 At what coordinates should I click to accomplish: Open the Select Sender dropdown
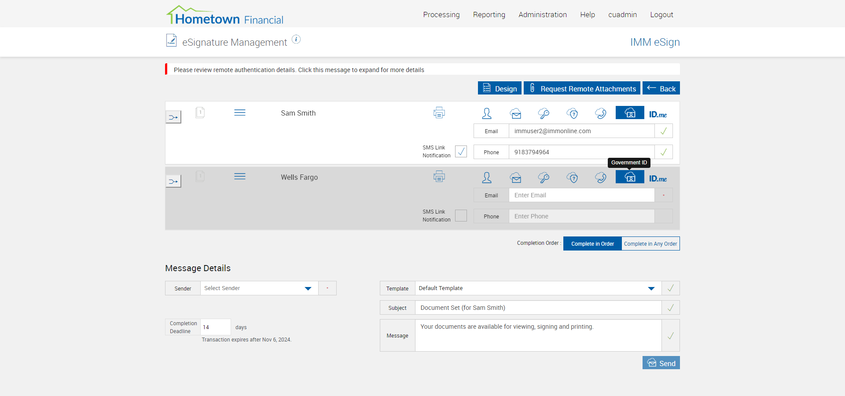point(259,288)
